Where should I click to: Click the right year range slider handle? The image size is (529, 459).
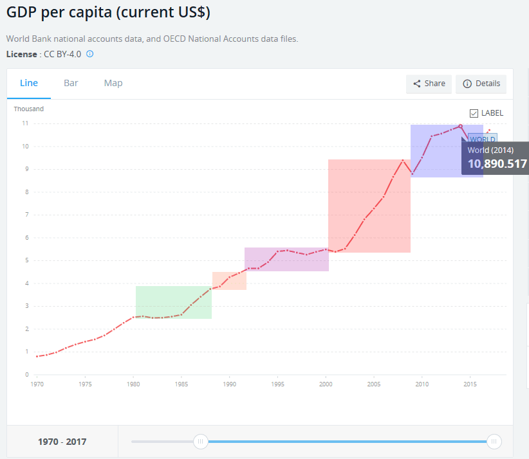pyautogui.click(x=494, y=442)
